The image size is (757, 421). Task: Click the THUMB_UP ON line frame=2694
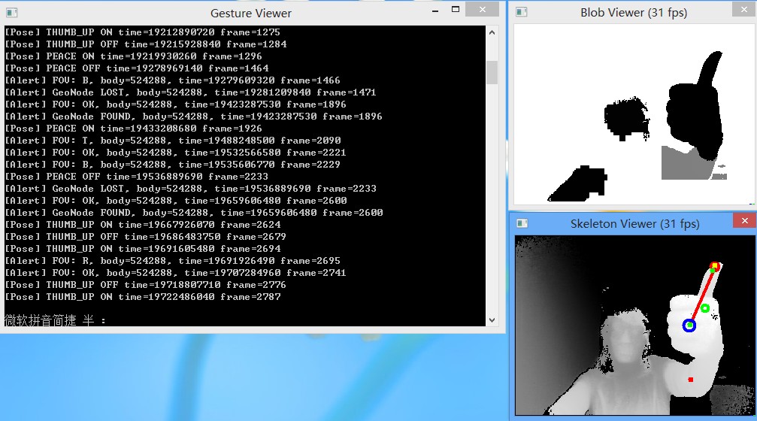tap(143, 249)
